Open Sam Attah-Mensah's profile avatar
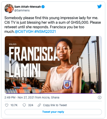 click(9, 9)
